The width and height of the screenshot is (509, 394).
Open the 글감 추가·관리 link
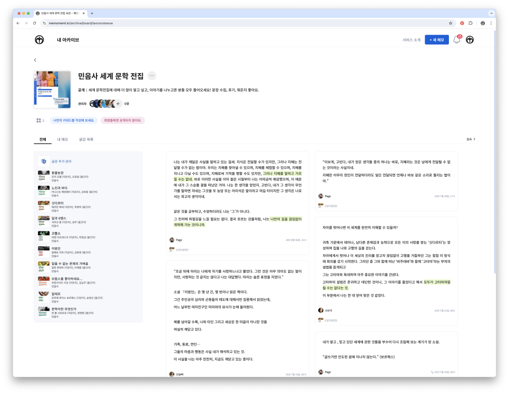tap(61, 161)
